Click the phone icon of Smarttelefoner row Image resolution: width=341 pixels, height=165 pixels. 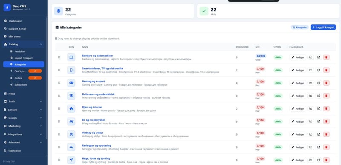pos(71,70)
